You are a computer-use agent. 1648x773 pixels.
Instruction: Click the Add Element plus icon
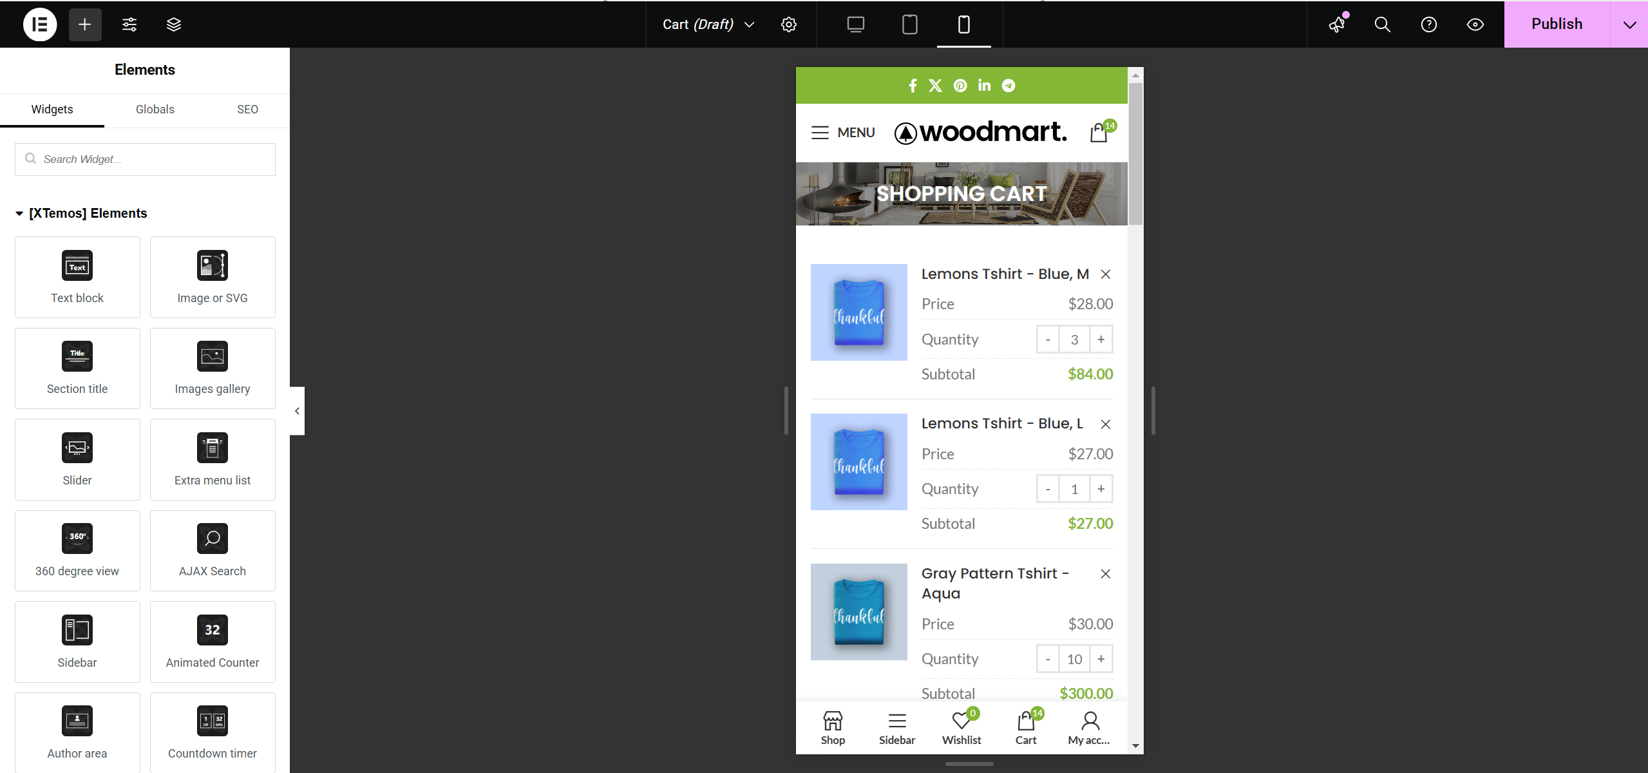tap(85, 24)
